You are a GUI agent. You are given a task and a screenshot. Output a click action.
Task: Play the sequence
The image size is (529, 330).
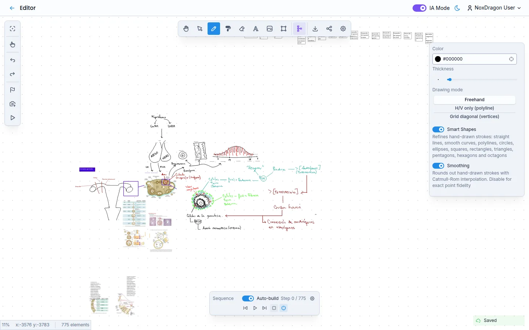point(255,308)
